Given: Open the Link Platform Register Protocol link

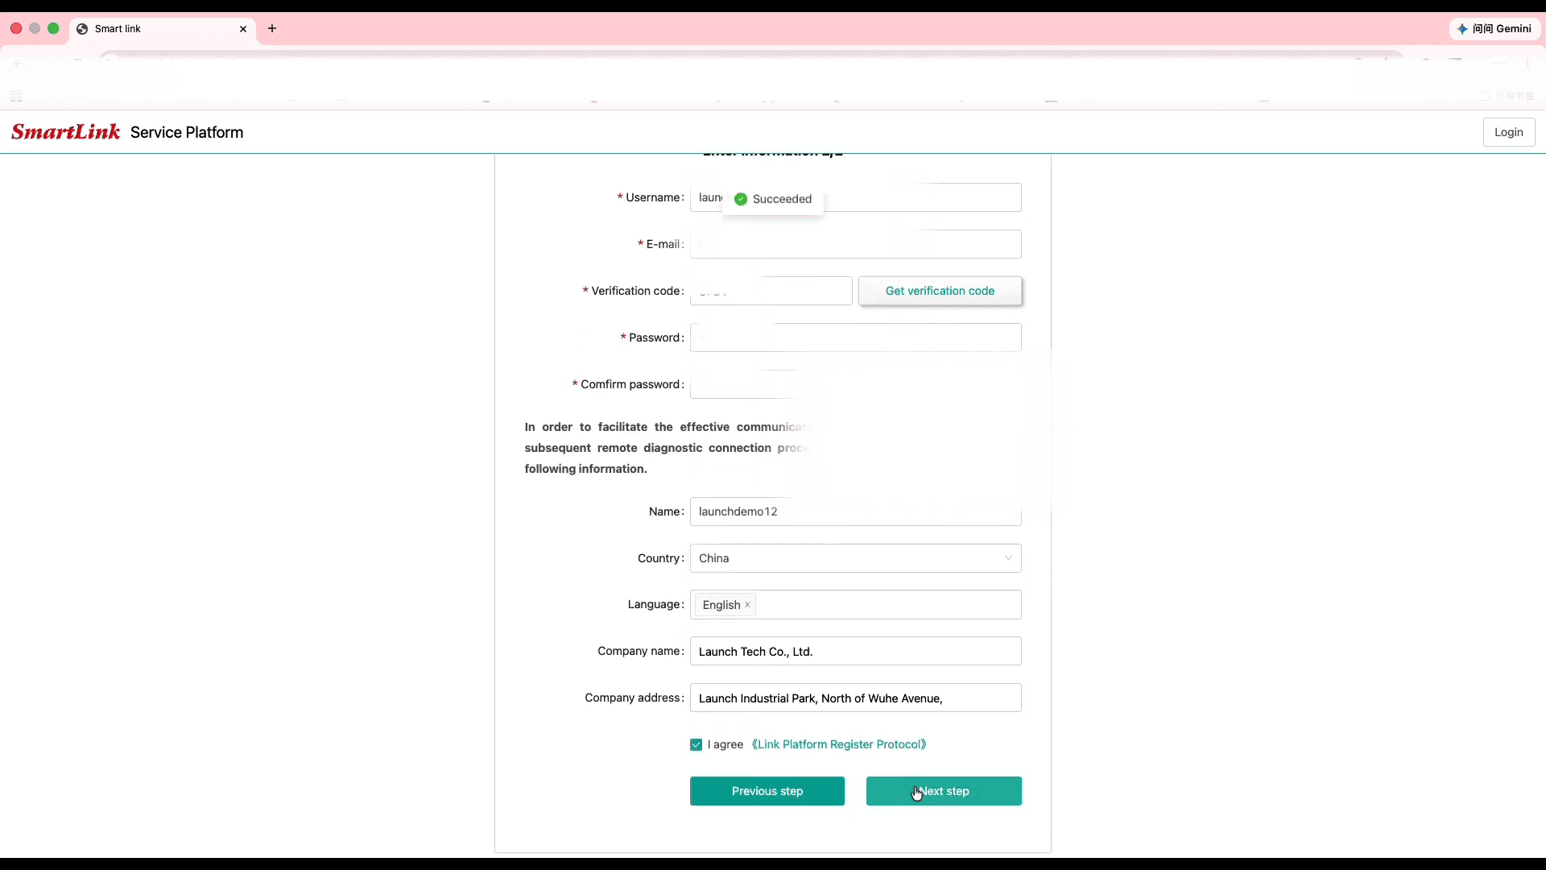Looking at the screenshot, I should pyautogui.click(x=839, y=744).
